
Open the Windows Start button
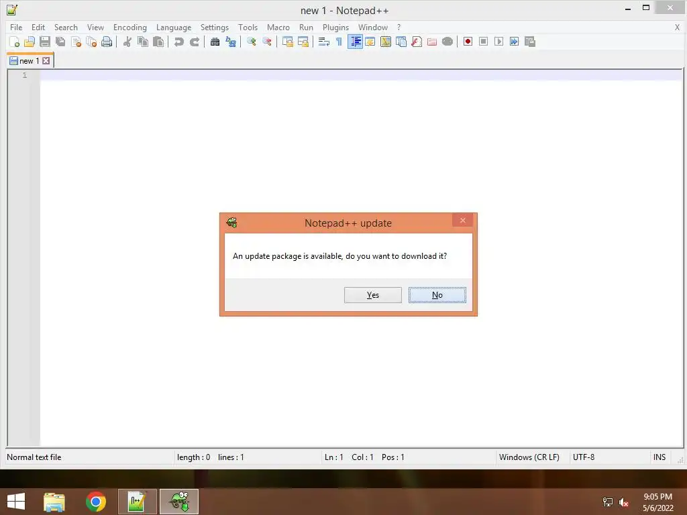(x=16, y=502)
